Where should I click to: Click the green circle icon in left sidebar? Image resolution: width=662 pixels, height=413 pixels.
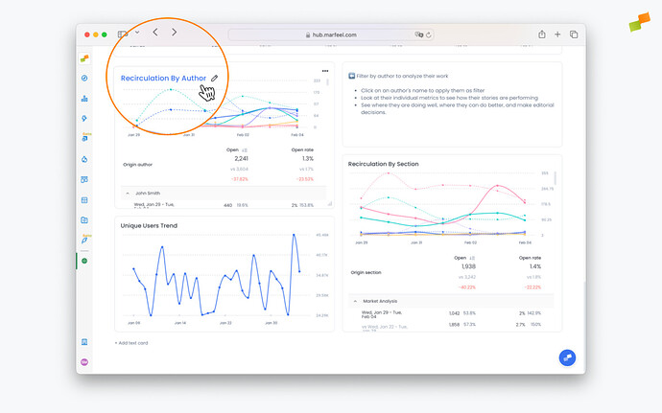click(x=84, y=260)
